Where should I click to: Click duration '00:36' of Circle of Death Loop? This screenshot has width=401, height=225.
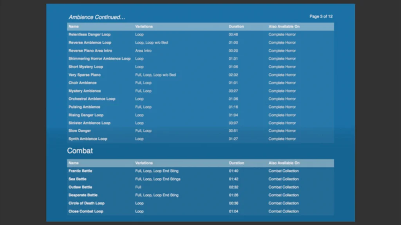[x=233, y=204]
